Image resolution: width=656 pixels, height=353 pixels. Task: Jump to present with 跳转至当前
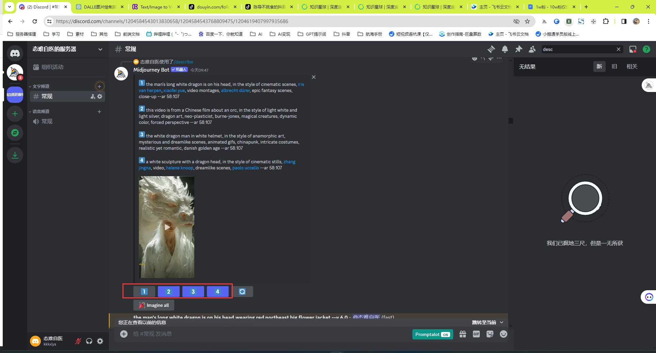pos(487,322)
